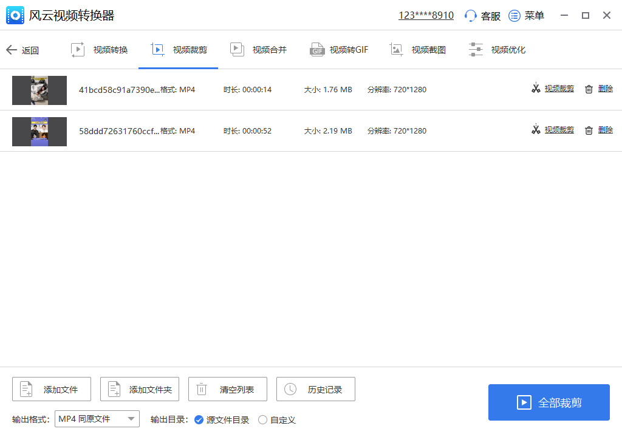The width and height of the screenshot is (622, 437).
Task: Choose 自定义 as output directory
Action: (x=262, y=419)
